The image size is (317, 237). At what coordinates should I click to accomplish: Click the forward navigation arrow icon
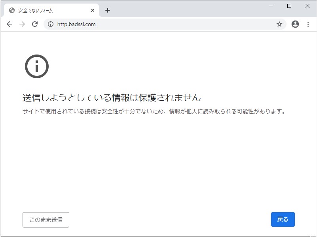(x=22, y=24)
